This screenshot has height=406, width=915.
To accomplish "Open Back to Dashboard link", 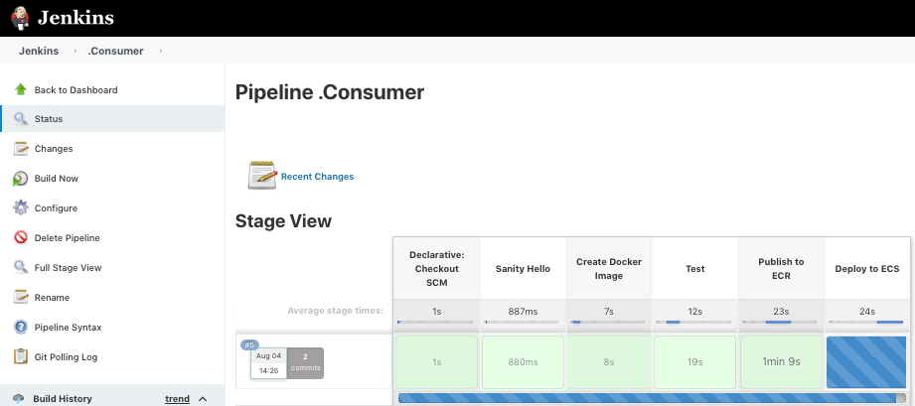I will click(x=76, y=89).
